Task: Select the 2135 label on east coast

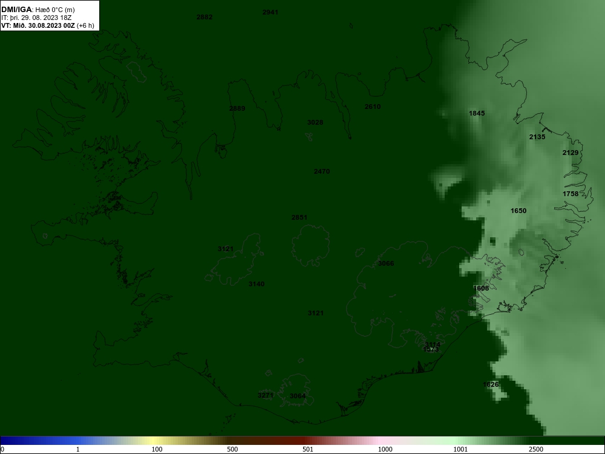Action: [x=537, y=137]
